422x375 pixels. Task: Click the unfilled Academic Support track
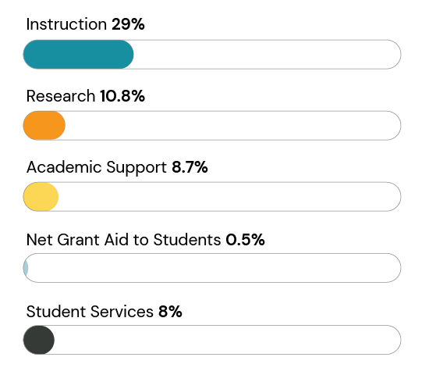[x=230, y=197]
